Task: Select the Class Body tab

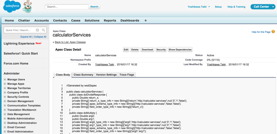Action: click(x=63, y=75)
